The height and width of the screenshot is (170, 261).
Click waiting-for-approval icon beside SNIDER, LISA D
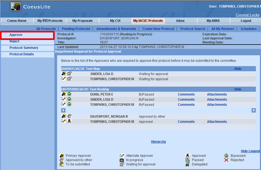(x=69, y=74)
